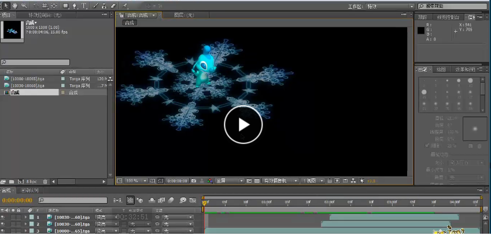The height and width of the screenshot is (247, 491).
Task: Open the 工作区 workspace dropdown
Action: coord(390,6)
